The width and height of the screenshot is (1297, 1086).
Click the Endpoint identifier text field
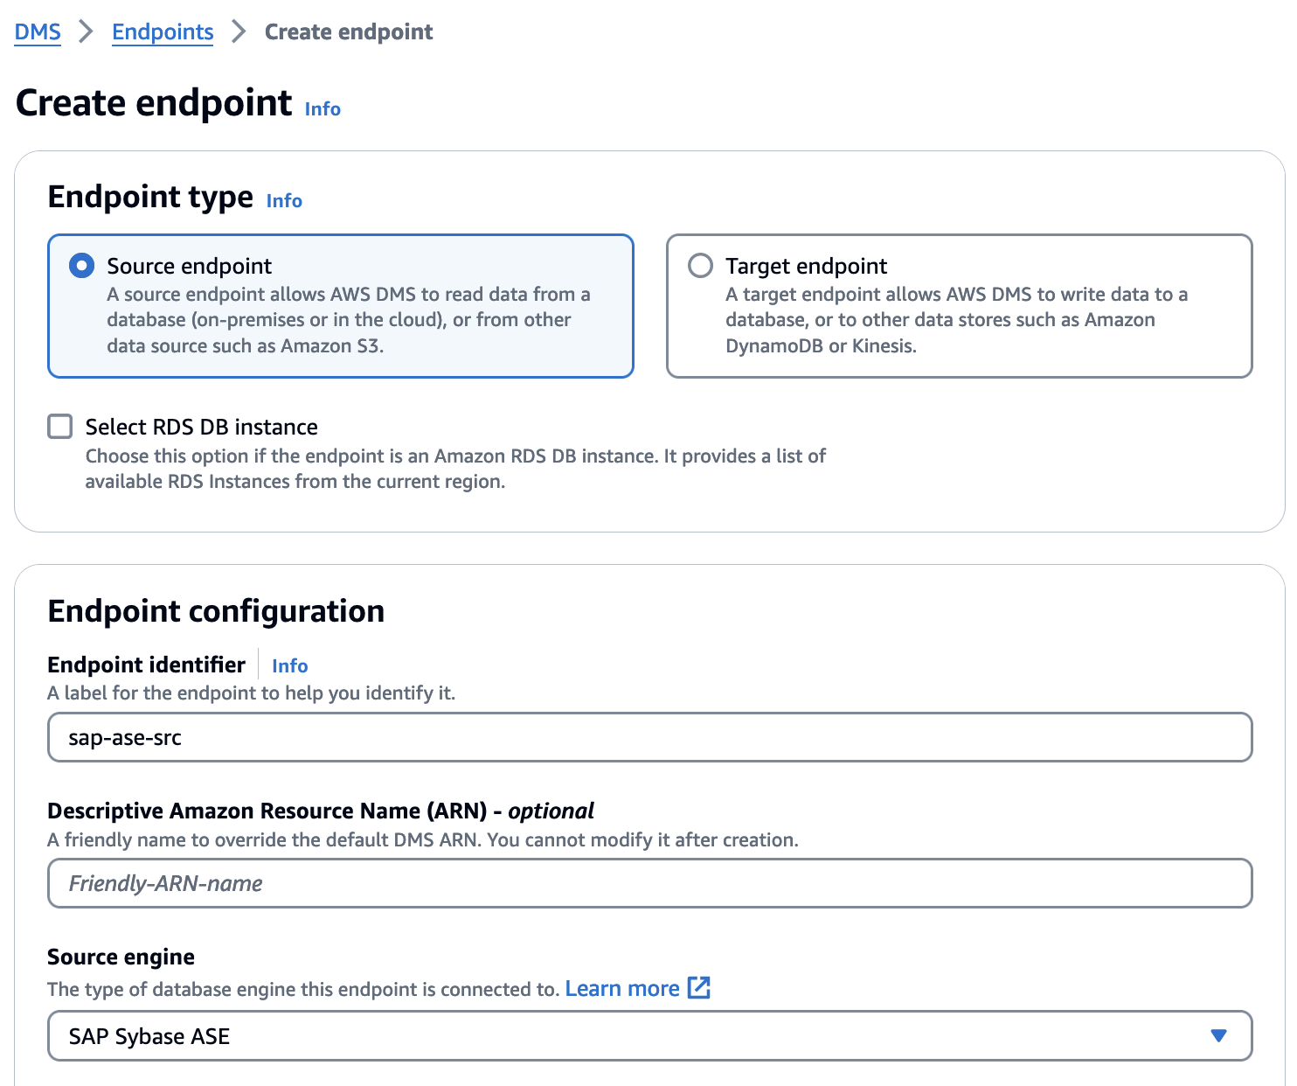[x=649, y=738]
